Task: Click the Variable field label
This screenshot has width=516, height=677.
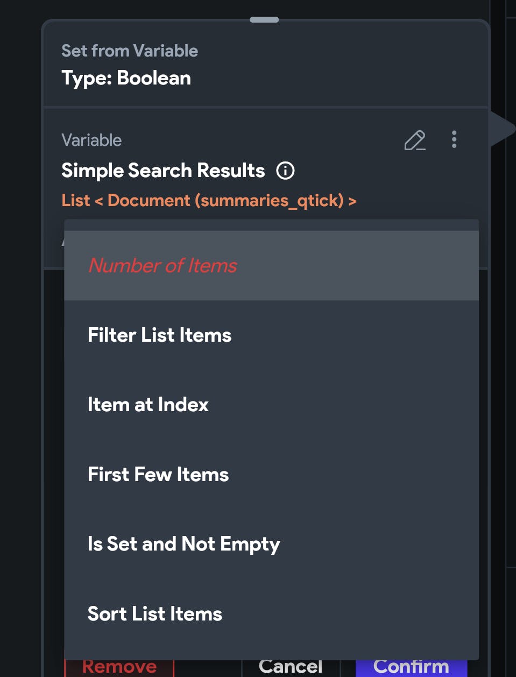Action: click(x=91, y=140)
